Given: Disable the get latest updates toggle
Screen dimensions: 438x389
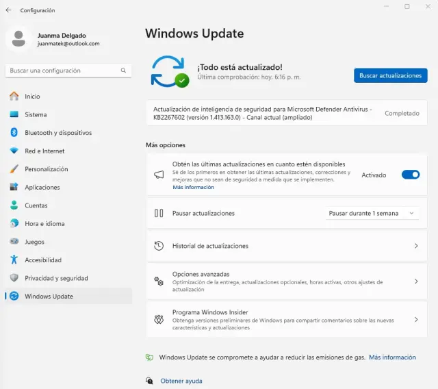Looking at the screenshot, I should pos(410,175).
